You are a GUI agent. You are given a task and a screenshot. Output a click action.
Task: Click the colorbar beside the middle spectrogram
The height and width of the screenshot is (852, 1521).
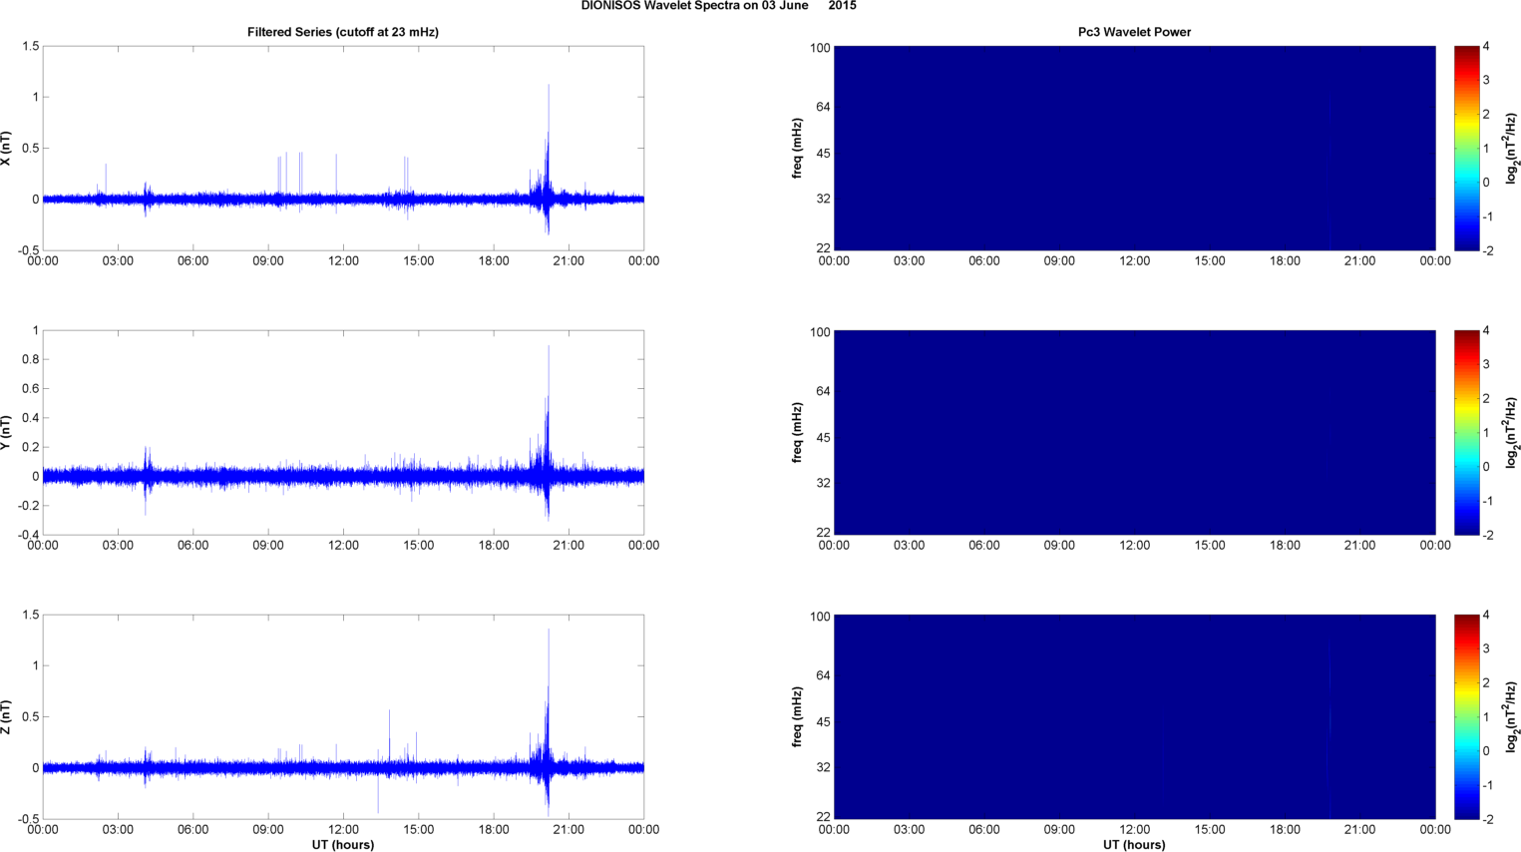pos(1466,432)
